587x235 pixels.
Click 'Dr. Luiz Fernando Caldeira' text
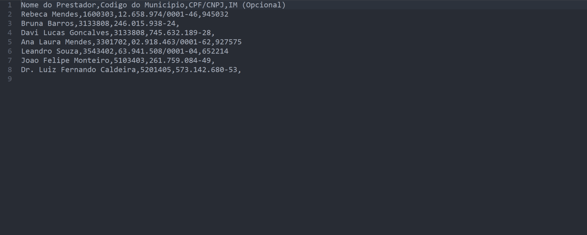coord(78,70)
